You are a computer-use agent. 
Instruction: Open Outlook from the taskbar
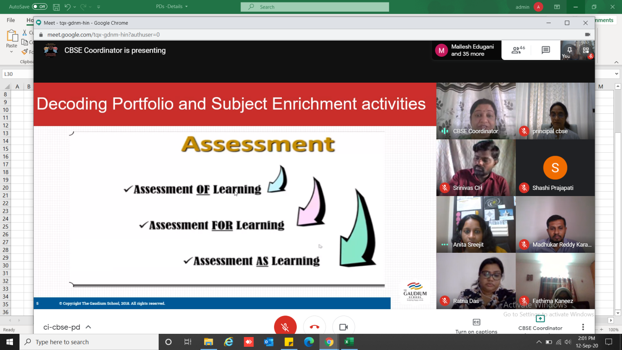coord(268,342)
